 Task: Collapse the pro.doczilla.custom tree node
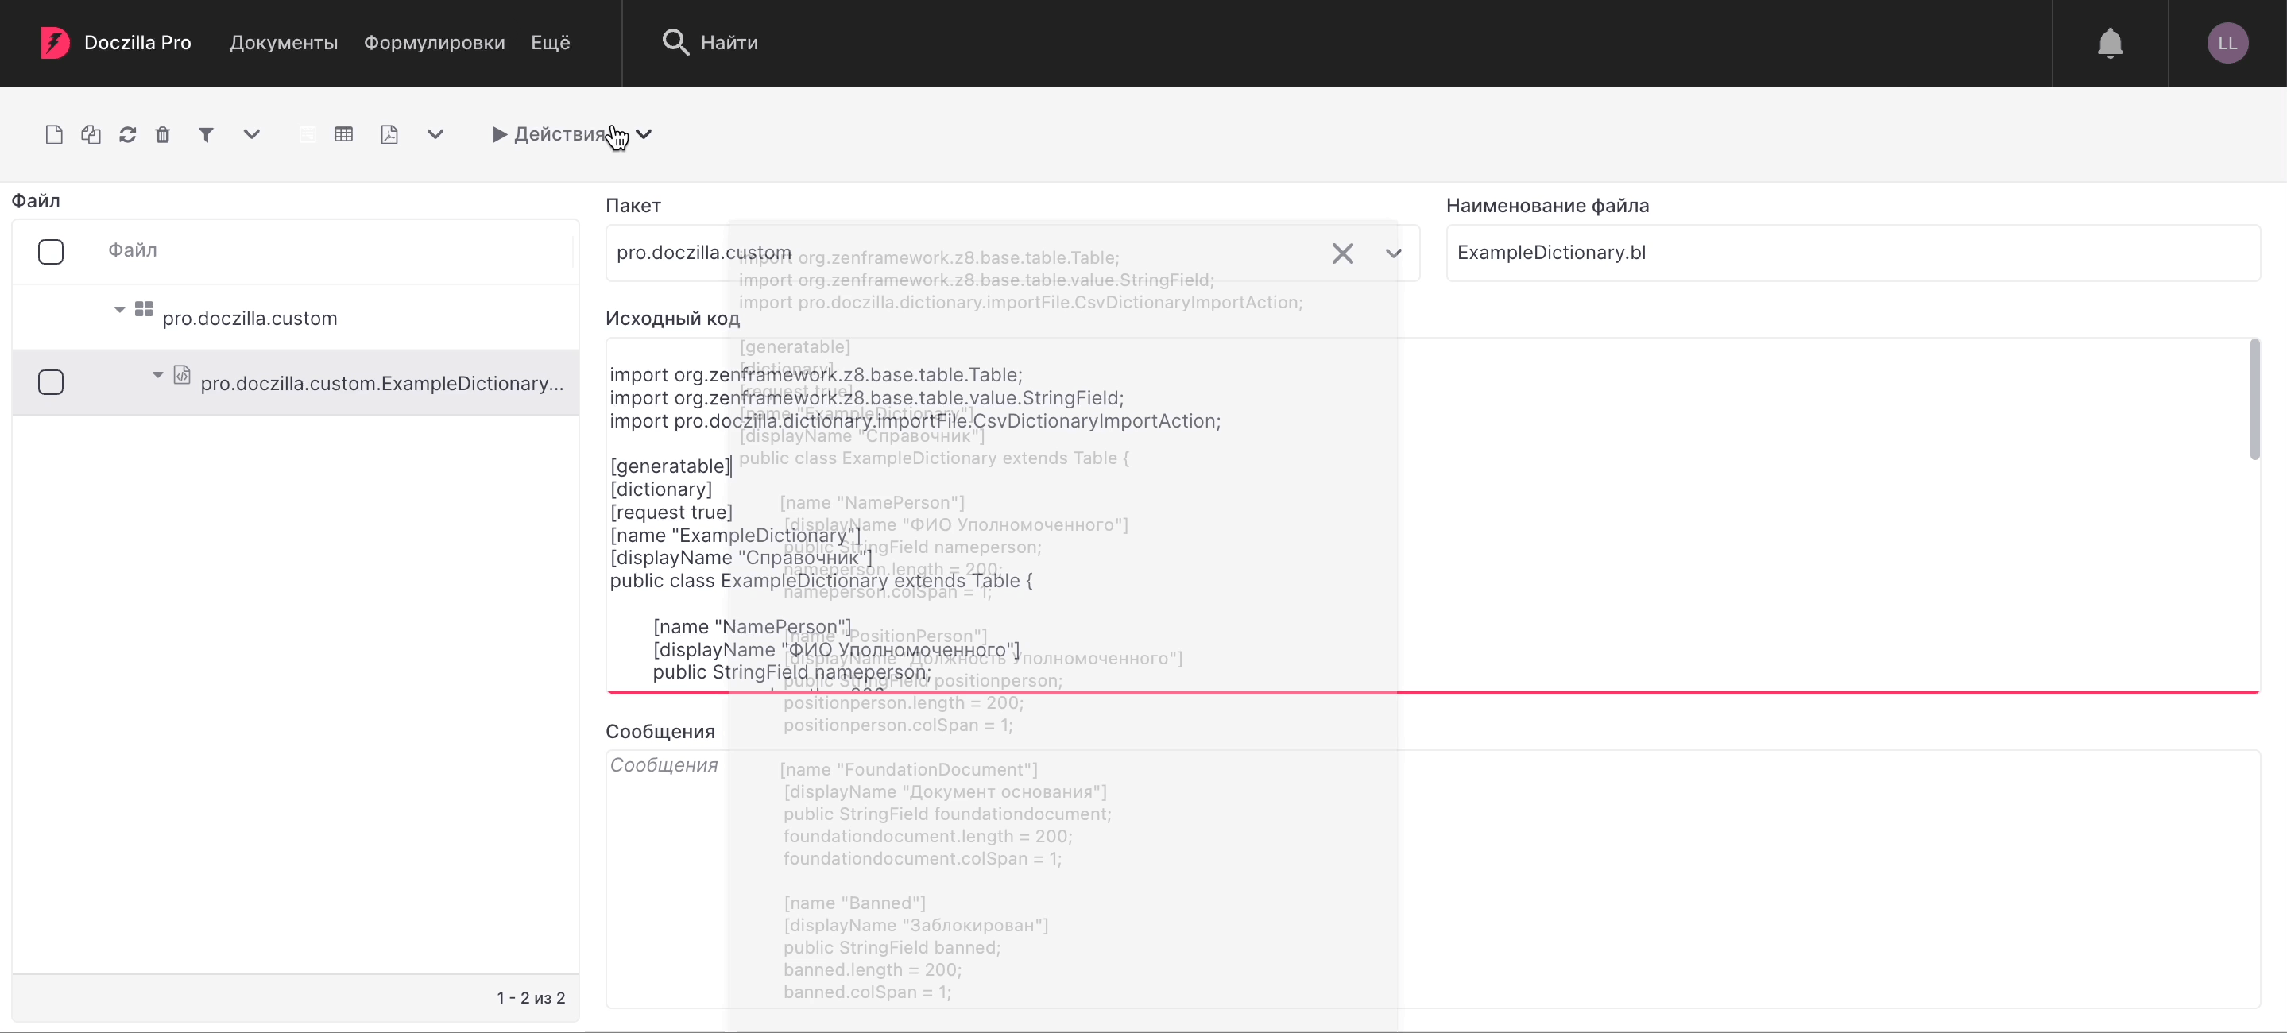click(119, 310)
